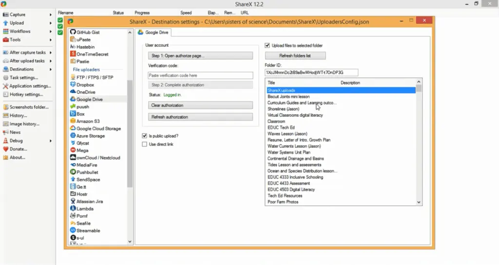The width and height of the screenshot is (499, 265).
Task: Select the EDUC Tech Ed folder row
Action: coord(341,127)
